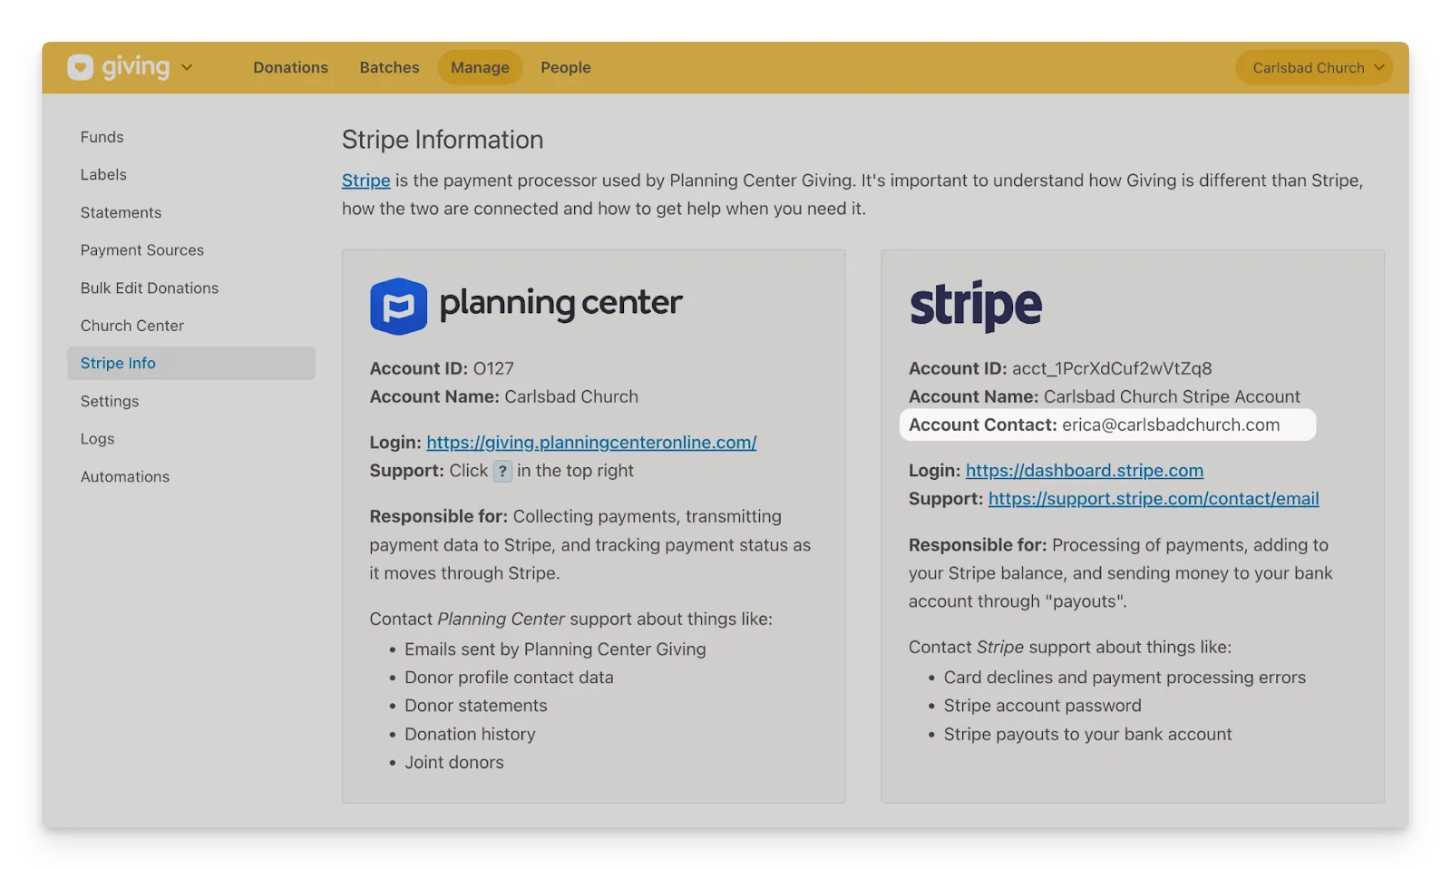
Task: Select the Manage tab
Action: click(x=480, y=68)
